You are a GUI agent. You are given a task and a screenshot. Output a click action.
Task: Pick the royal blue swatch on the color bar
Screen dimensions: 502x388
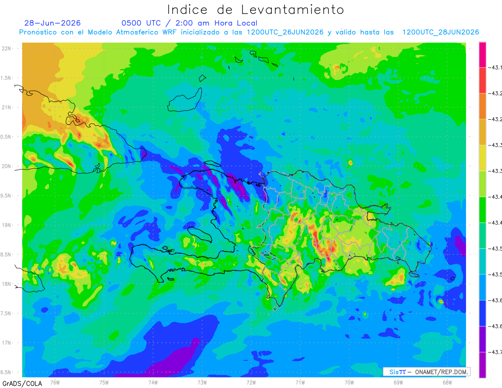(482, 313)
